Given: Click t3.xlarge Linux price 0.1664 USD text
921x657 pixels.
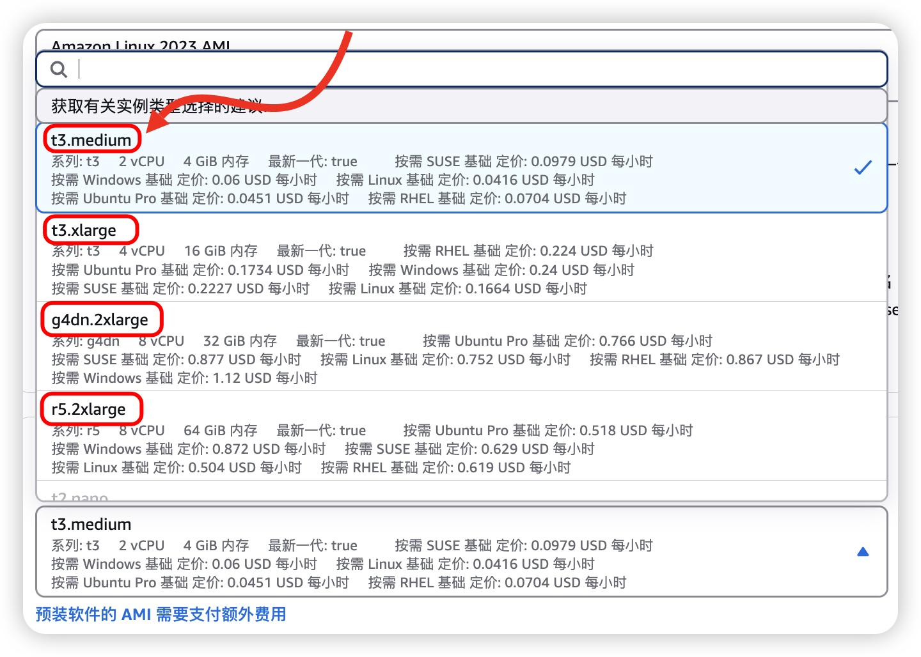Looking at the screenshot, I should point(458,288).
